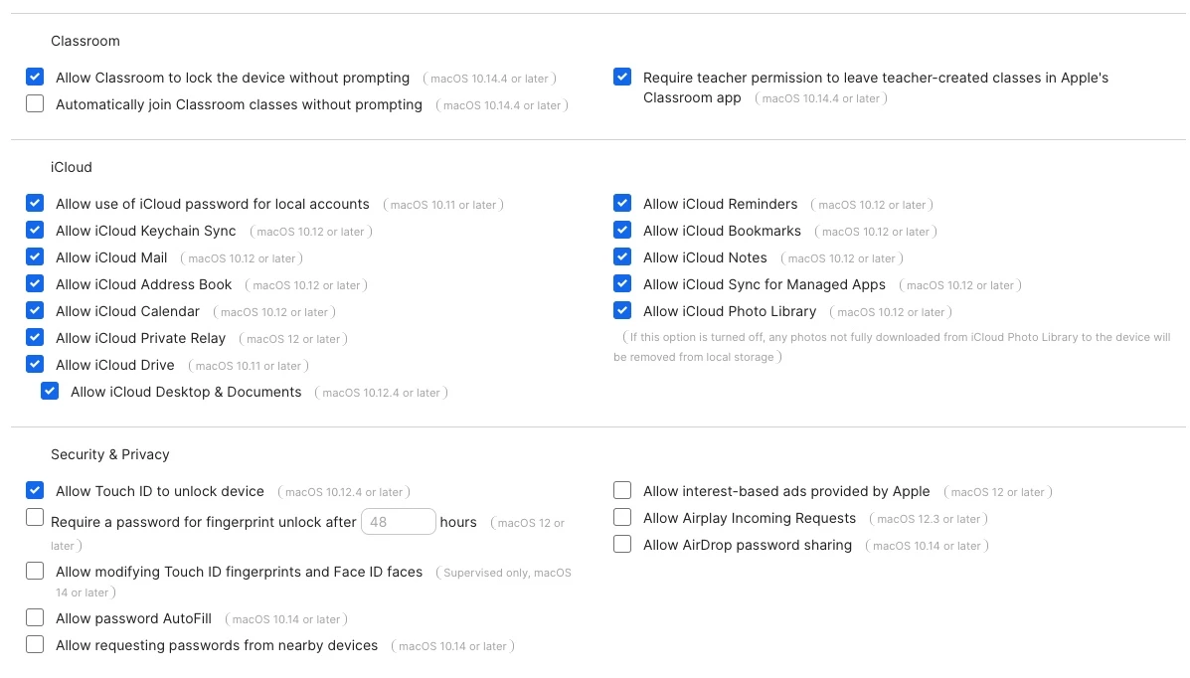Uncheck Allow iCloud Notes option

[622, 256]
